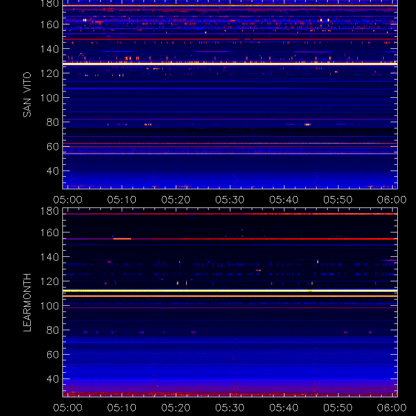Pick the 120 tick label on LEARMONTH plot
416x416 pixels.
[49, 281]
